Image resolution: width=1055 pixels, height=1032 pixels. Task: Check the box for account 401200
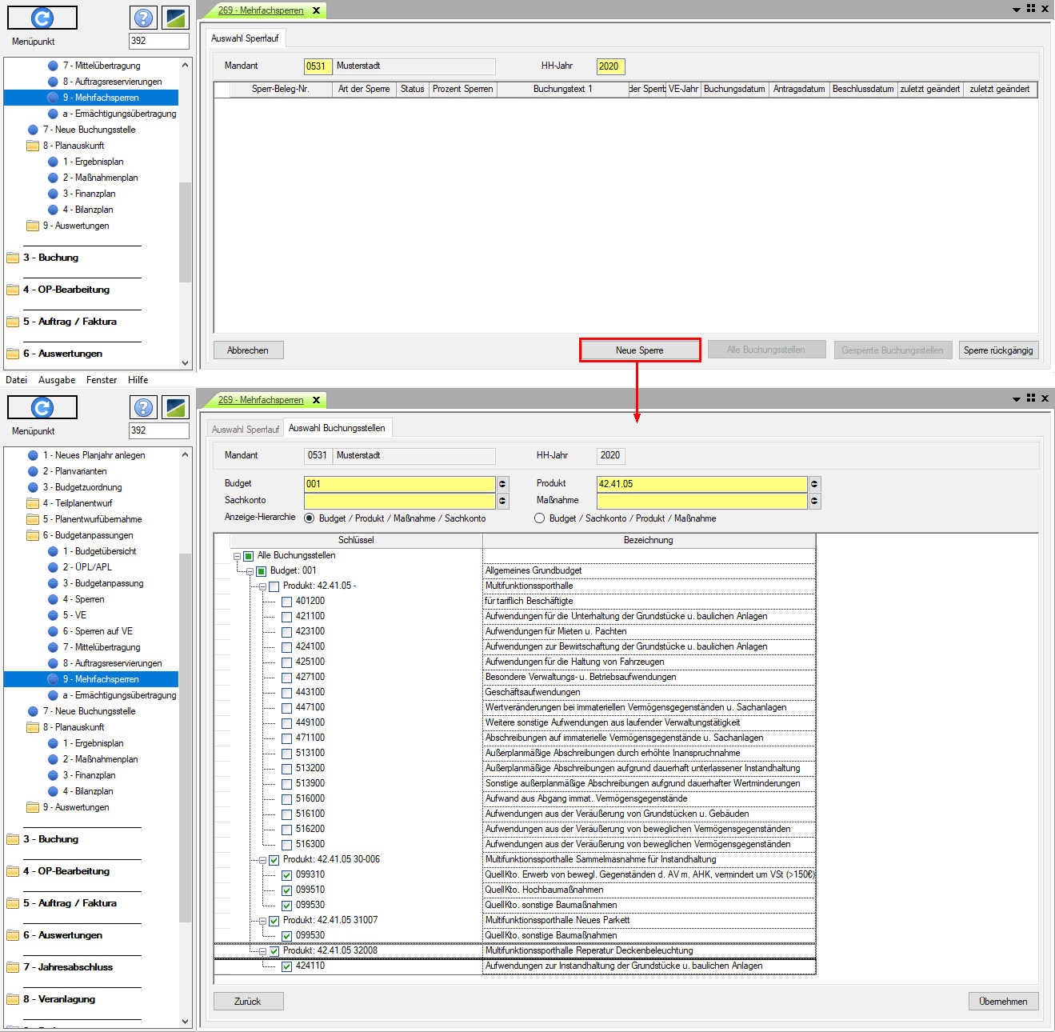pyautogui.click(x=286, y=602)
